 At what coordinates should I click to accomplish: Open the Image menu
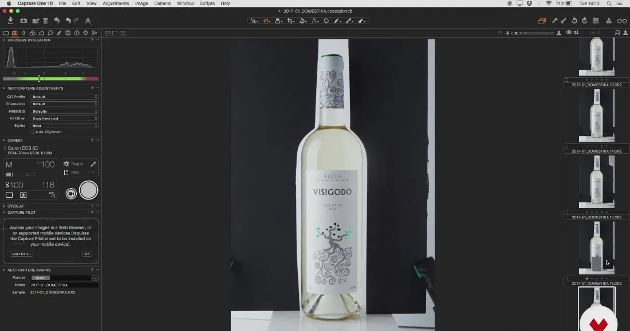tap(141, 3)
